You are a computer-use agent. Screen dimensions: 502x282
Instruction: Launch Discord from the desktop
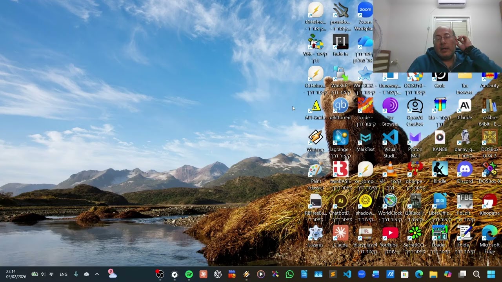coord(465,172)
